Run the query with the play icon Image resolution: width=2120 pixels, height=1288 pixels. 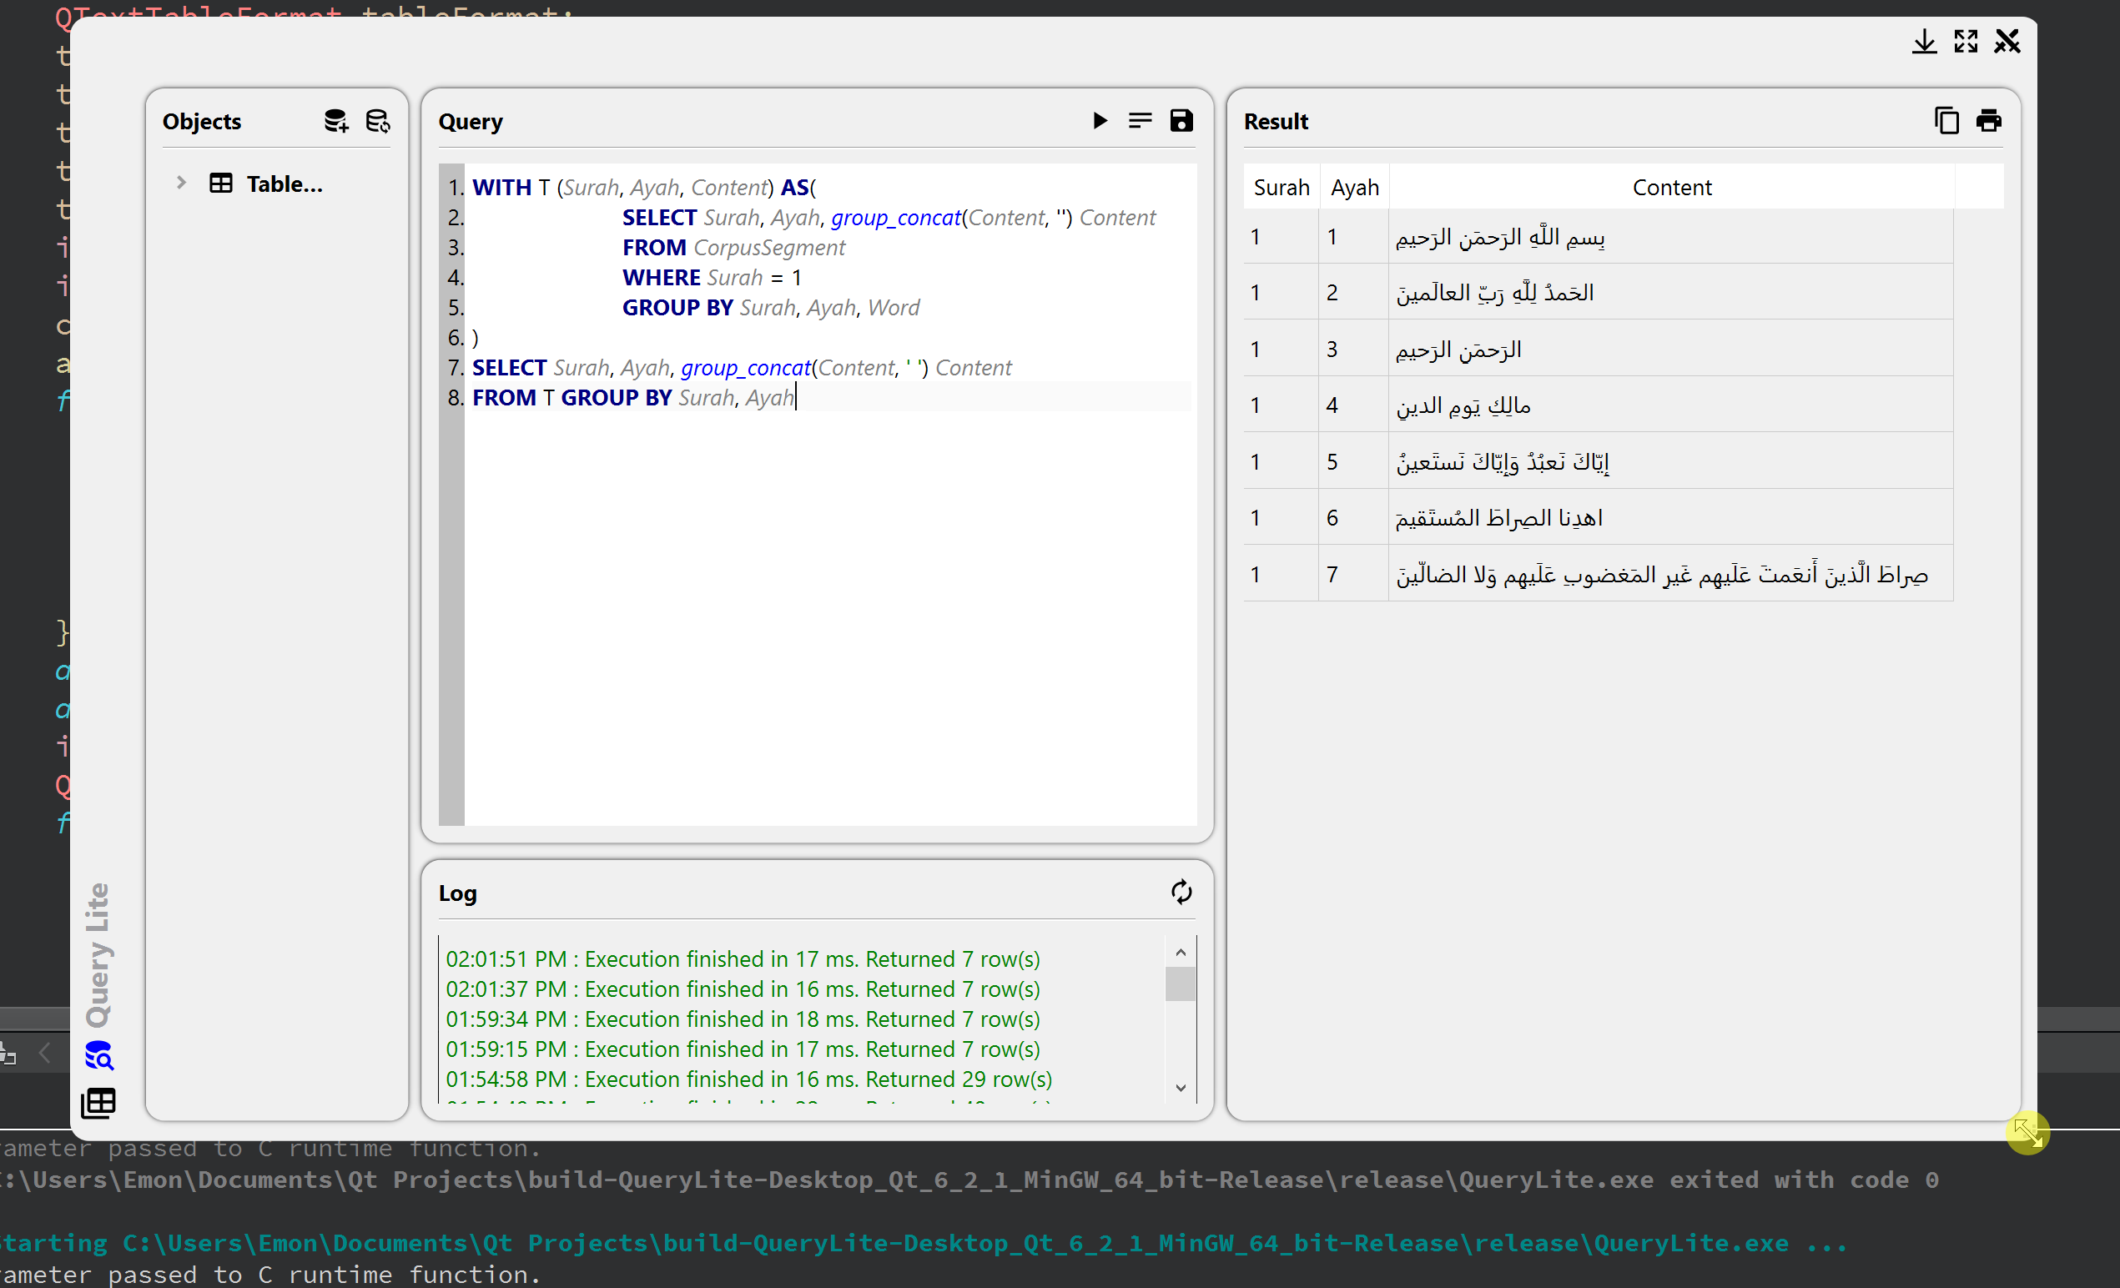pyautogui.click(x=1100, y=120)
